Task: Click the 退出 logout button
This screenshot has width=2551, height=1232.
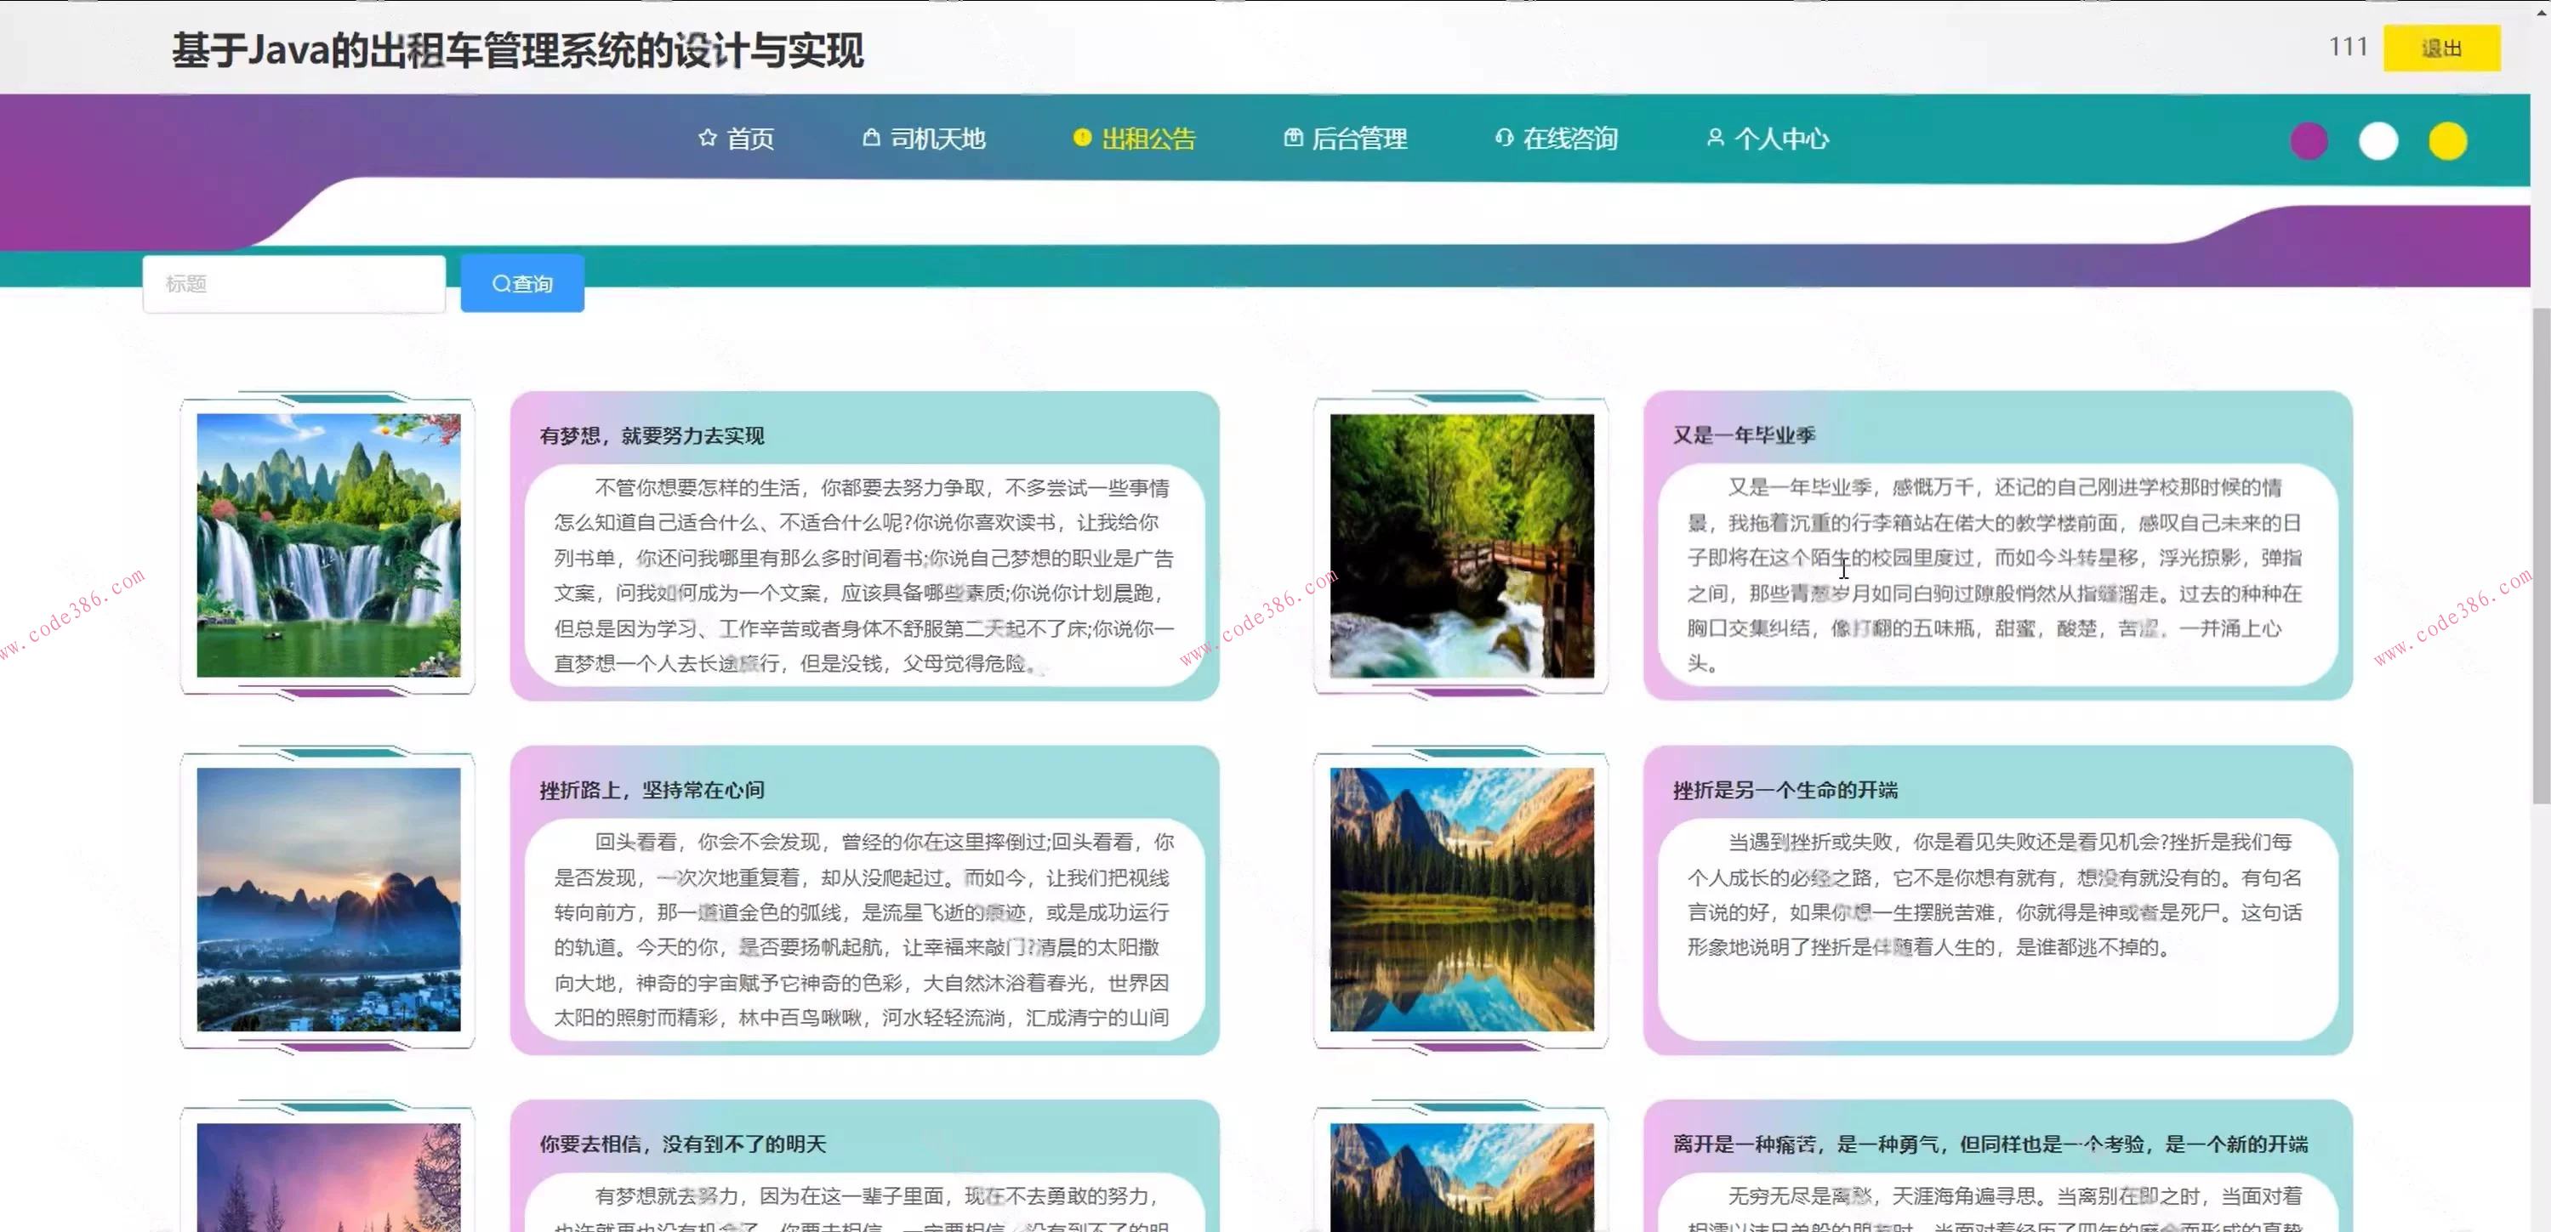Action: tap(2441, 48)
